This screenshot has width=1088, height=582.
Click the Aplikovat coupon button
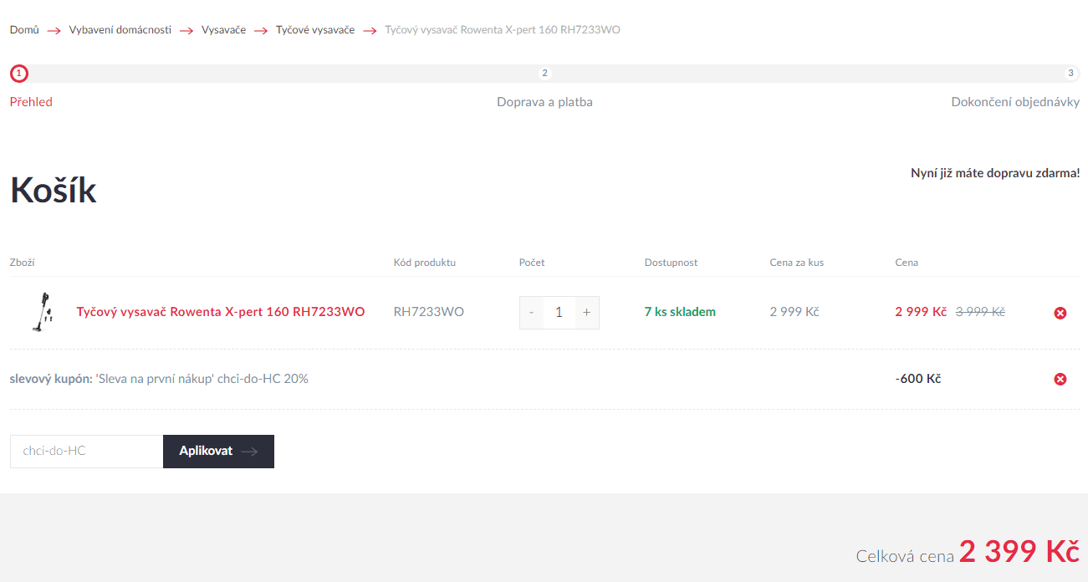click(218, 452)
